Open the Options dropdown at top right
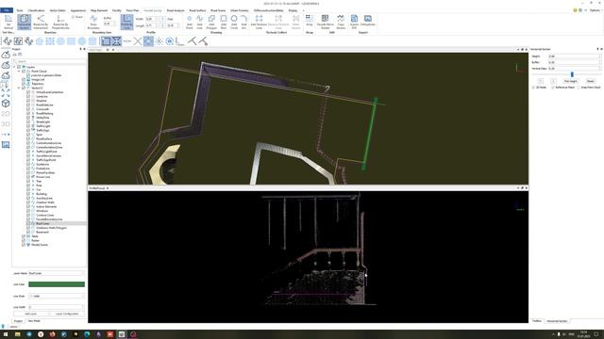This screenshot has height=339, width=604. [596, 10]
